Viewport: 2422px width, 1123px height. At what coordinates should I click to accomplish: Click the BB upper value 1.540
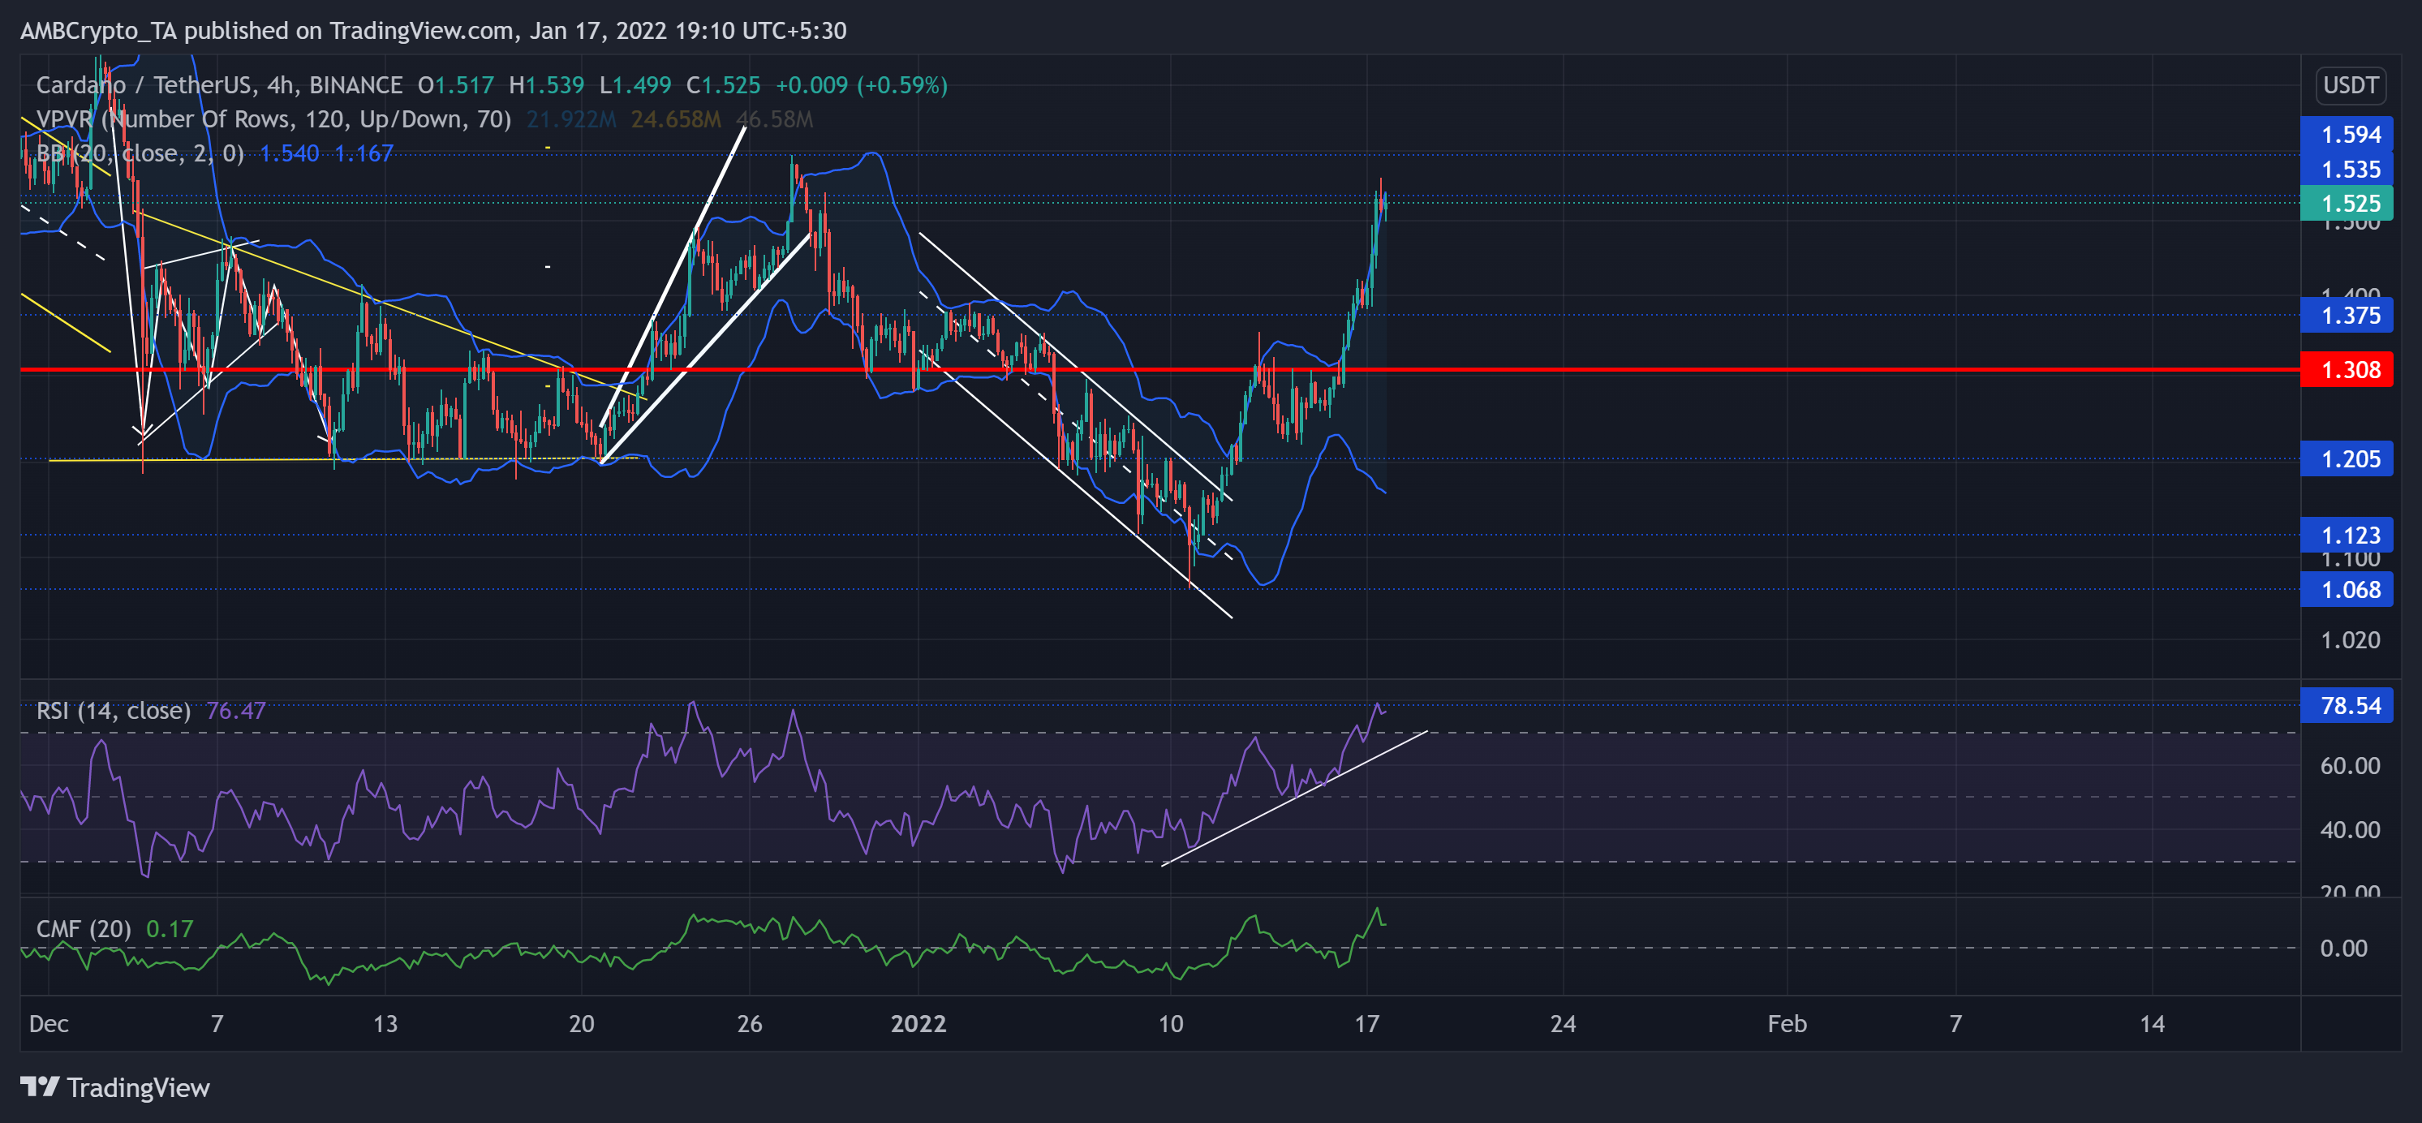pos(290,153)
